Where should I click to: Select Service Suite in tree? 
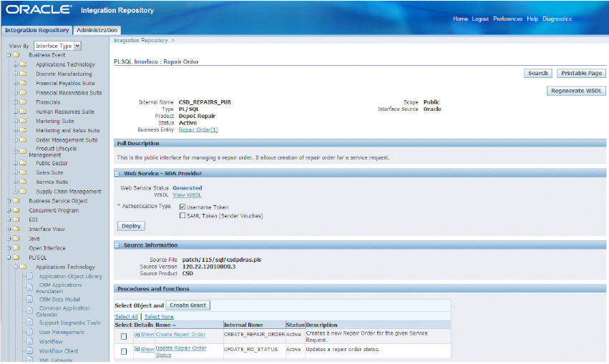52,182
